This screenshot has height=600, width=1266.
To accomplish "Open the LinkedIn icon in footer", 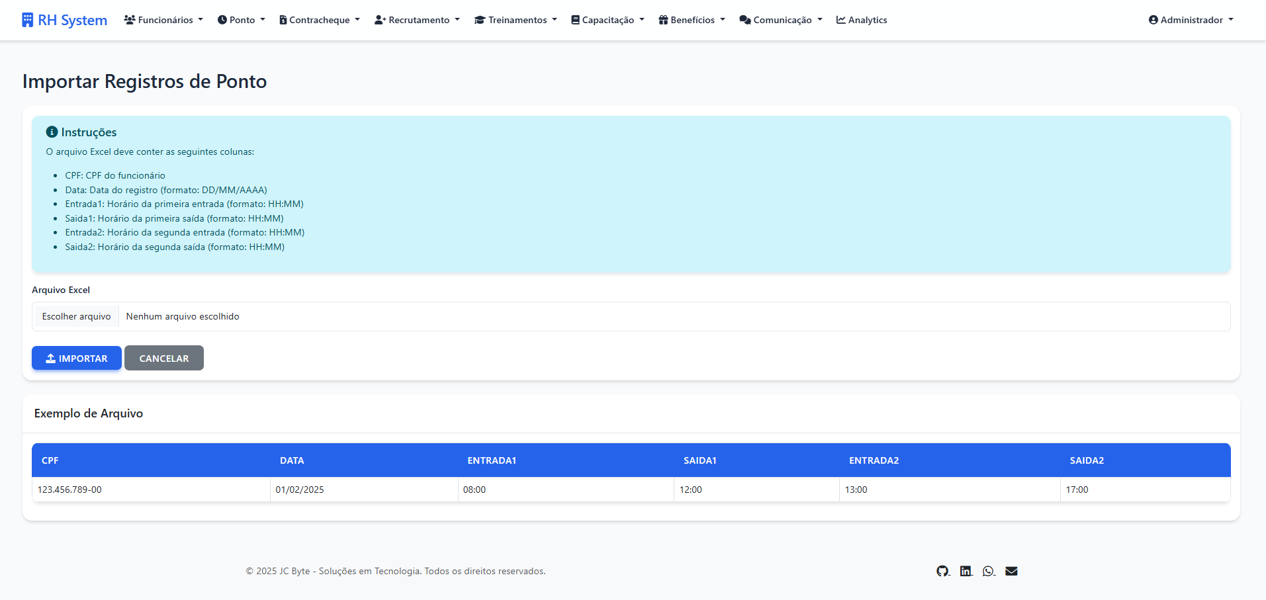I will [966, 571].
